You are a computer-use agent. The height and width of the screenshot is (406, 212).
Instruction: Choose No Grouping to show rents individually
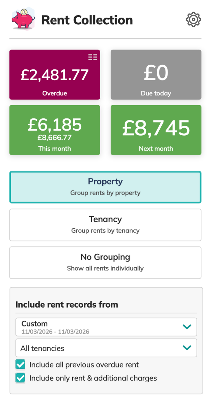pyautogui.click(x=105, y=263)
